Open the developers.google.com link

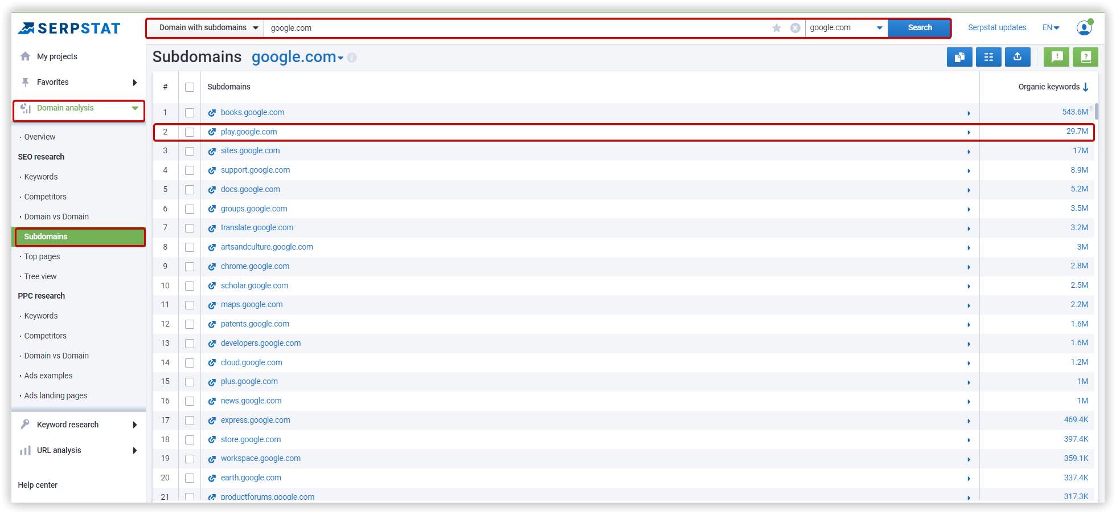click(x=261, y=343)
